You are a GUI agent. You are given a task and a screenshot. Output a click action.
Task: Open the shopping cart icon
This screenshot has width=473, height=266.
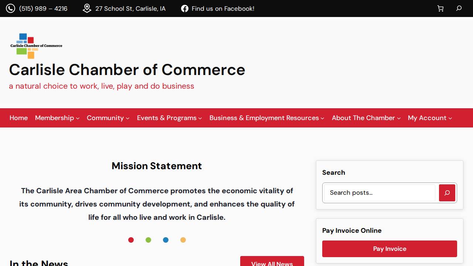[440, 8]
